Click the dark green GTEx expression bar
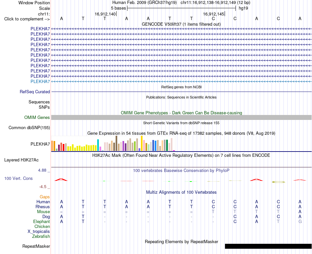Image resolution: width=312 pixels, height=254 pixels. (x=167, y=145)
